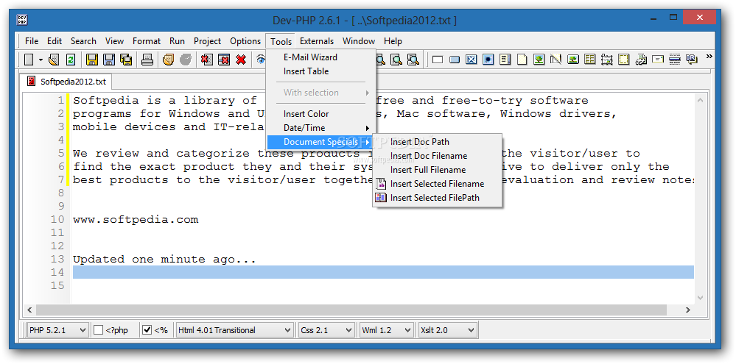
Task: Open the Css 2.1 dropdown
Action: 326,329
